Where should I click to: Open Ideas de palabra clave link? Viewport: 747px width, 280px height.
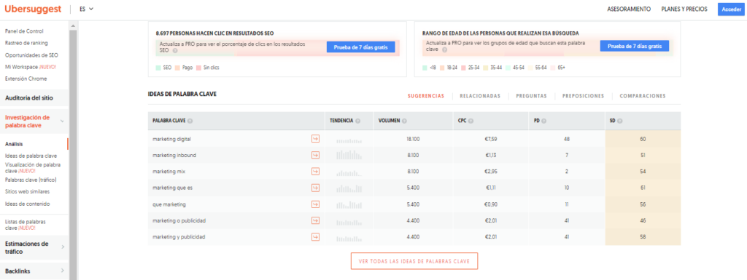point(31,156)
